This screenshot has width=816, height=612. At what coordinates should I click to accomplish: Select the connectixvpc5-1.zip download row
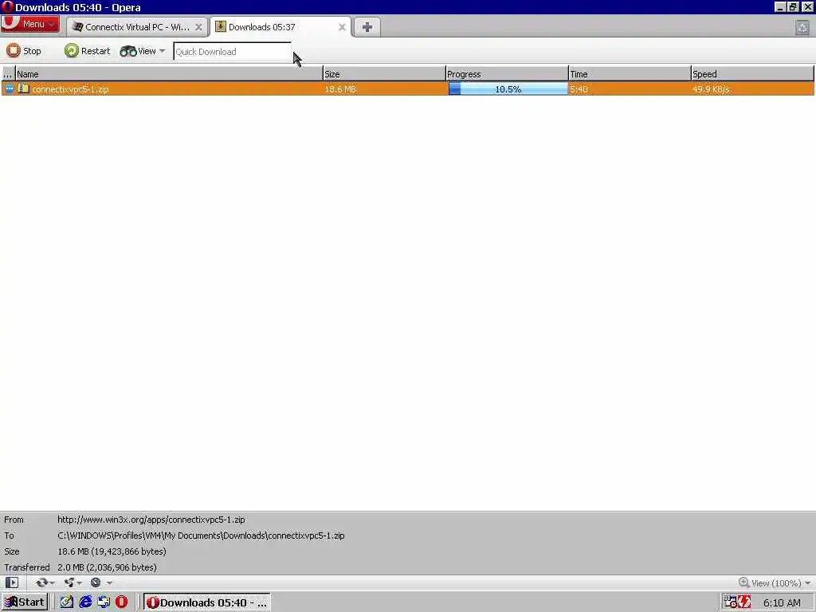[407, 89]
